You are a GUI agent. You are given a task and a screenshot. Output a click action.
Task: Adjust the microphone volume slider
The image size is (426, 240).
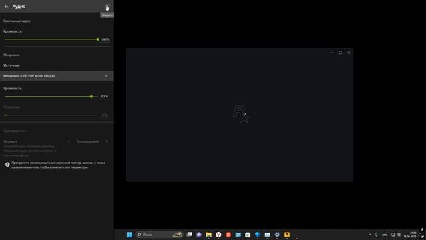[x=52, y=97]
